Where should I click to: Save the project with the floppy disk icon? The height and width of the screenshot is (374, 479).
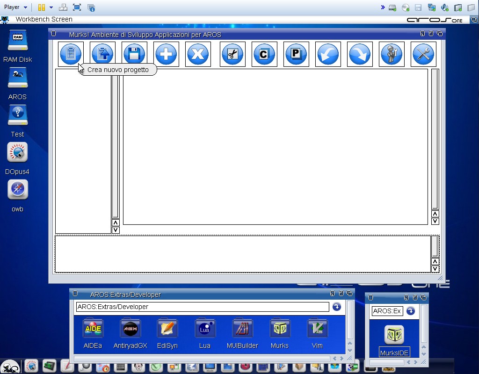[x=134, y=54]
